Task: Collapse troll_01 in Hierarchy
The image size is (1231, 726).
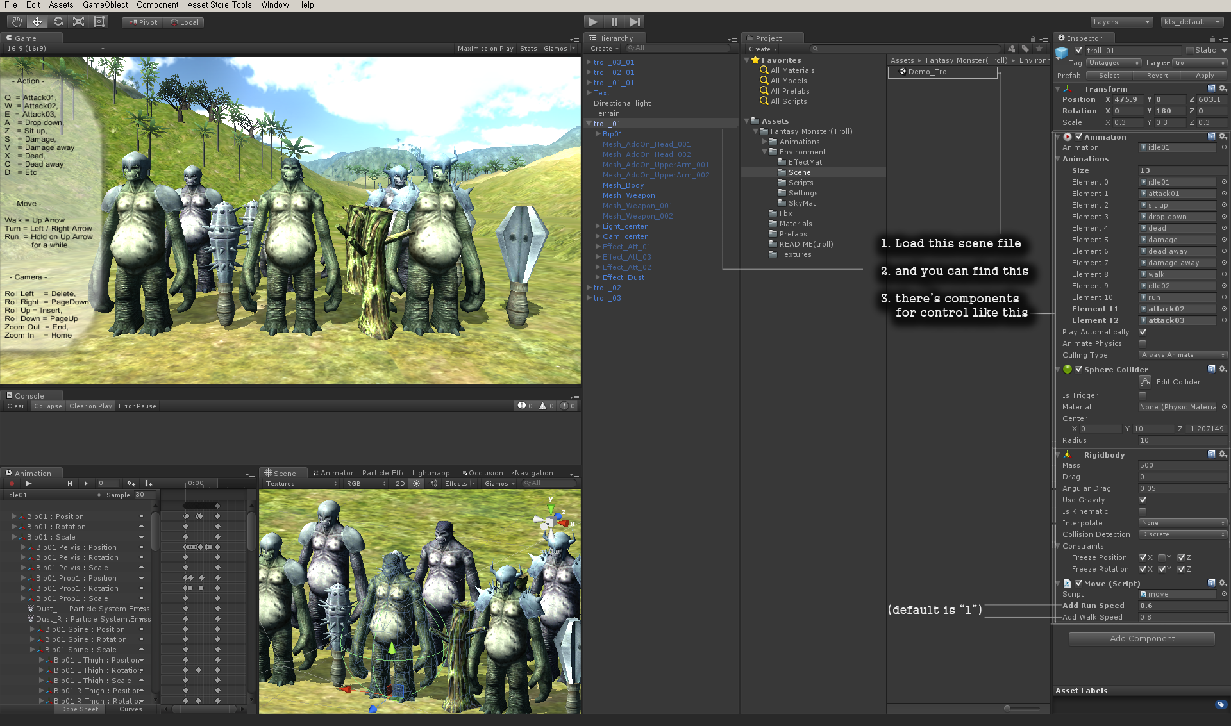Action: (x=589, y=124)
